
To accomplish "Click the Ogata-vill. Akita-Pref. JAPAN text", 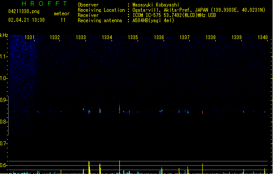I will (170, 10).
